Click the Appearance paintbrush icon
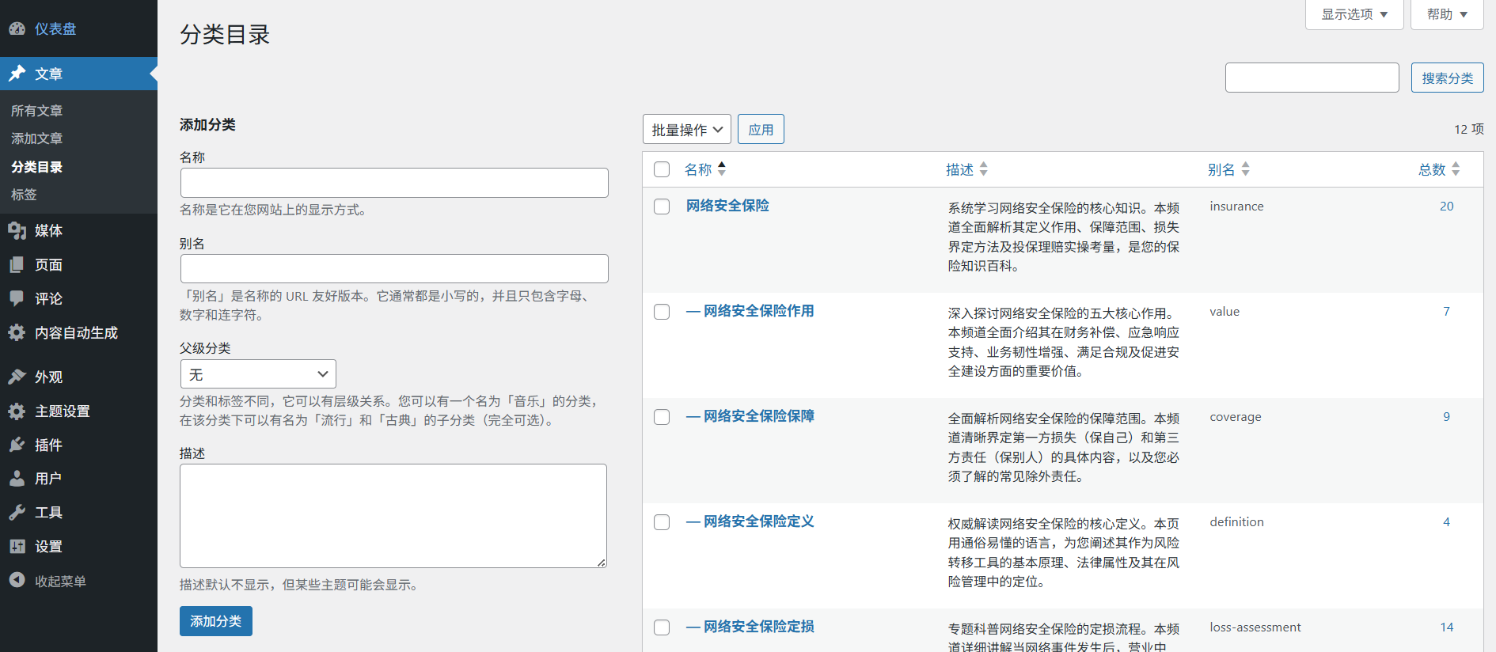The height and width of the screenshot is (652, 1496). 17,377
